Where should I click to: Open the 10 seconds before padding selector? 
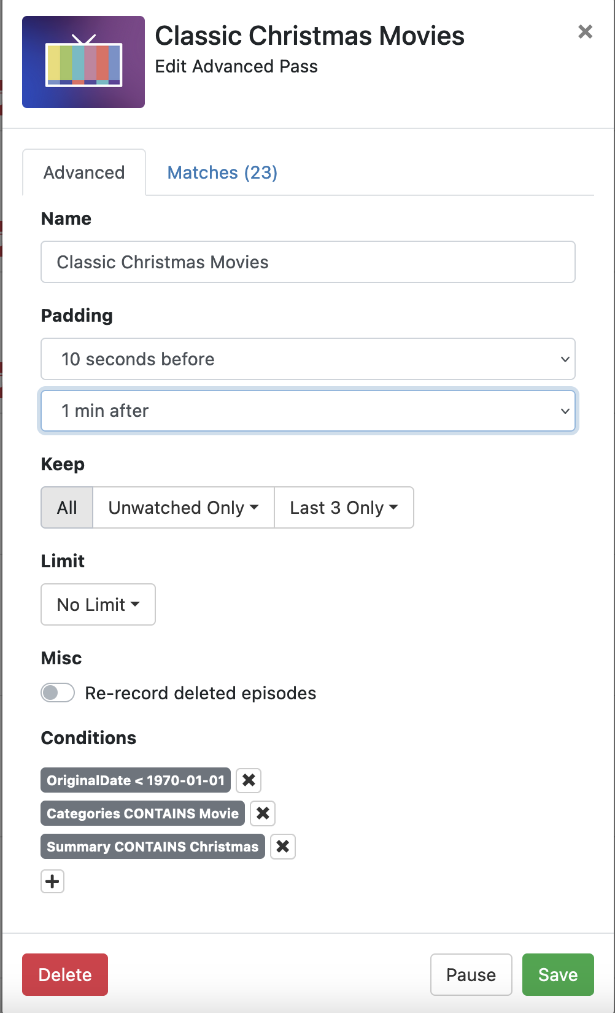tap(308, 359)
